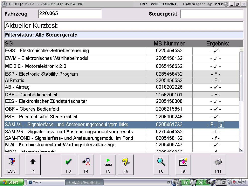Click the SG column header
The image size is (248, 186).
(9, 44)
